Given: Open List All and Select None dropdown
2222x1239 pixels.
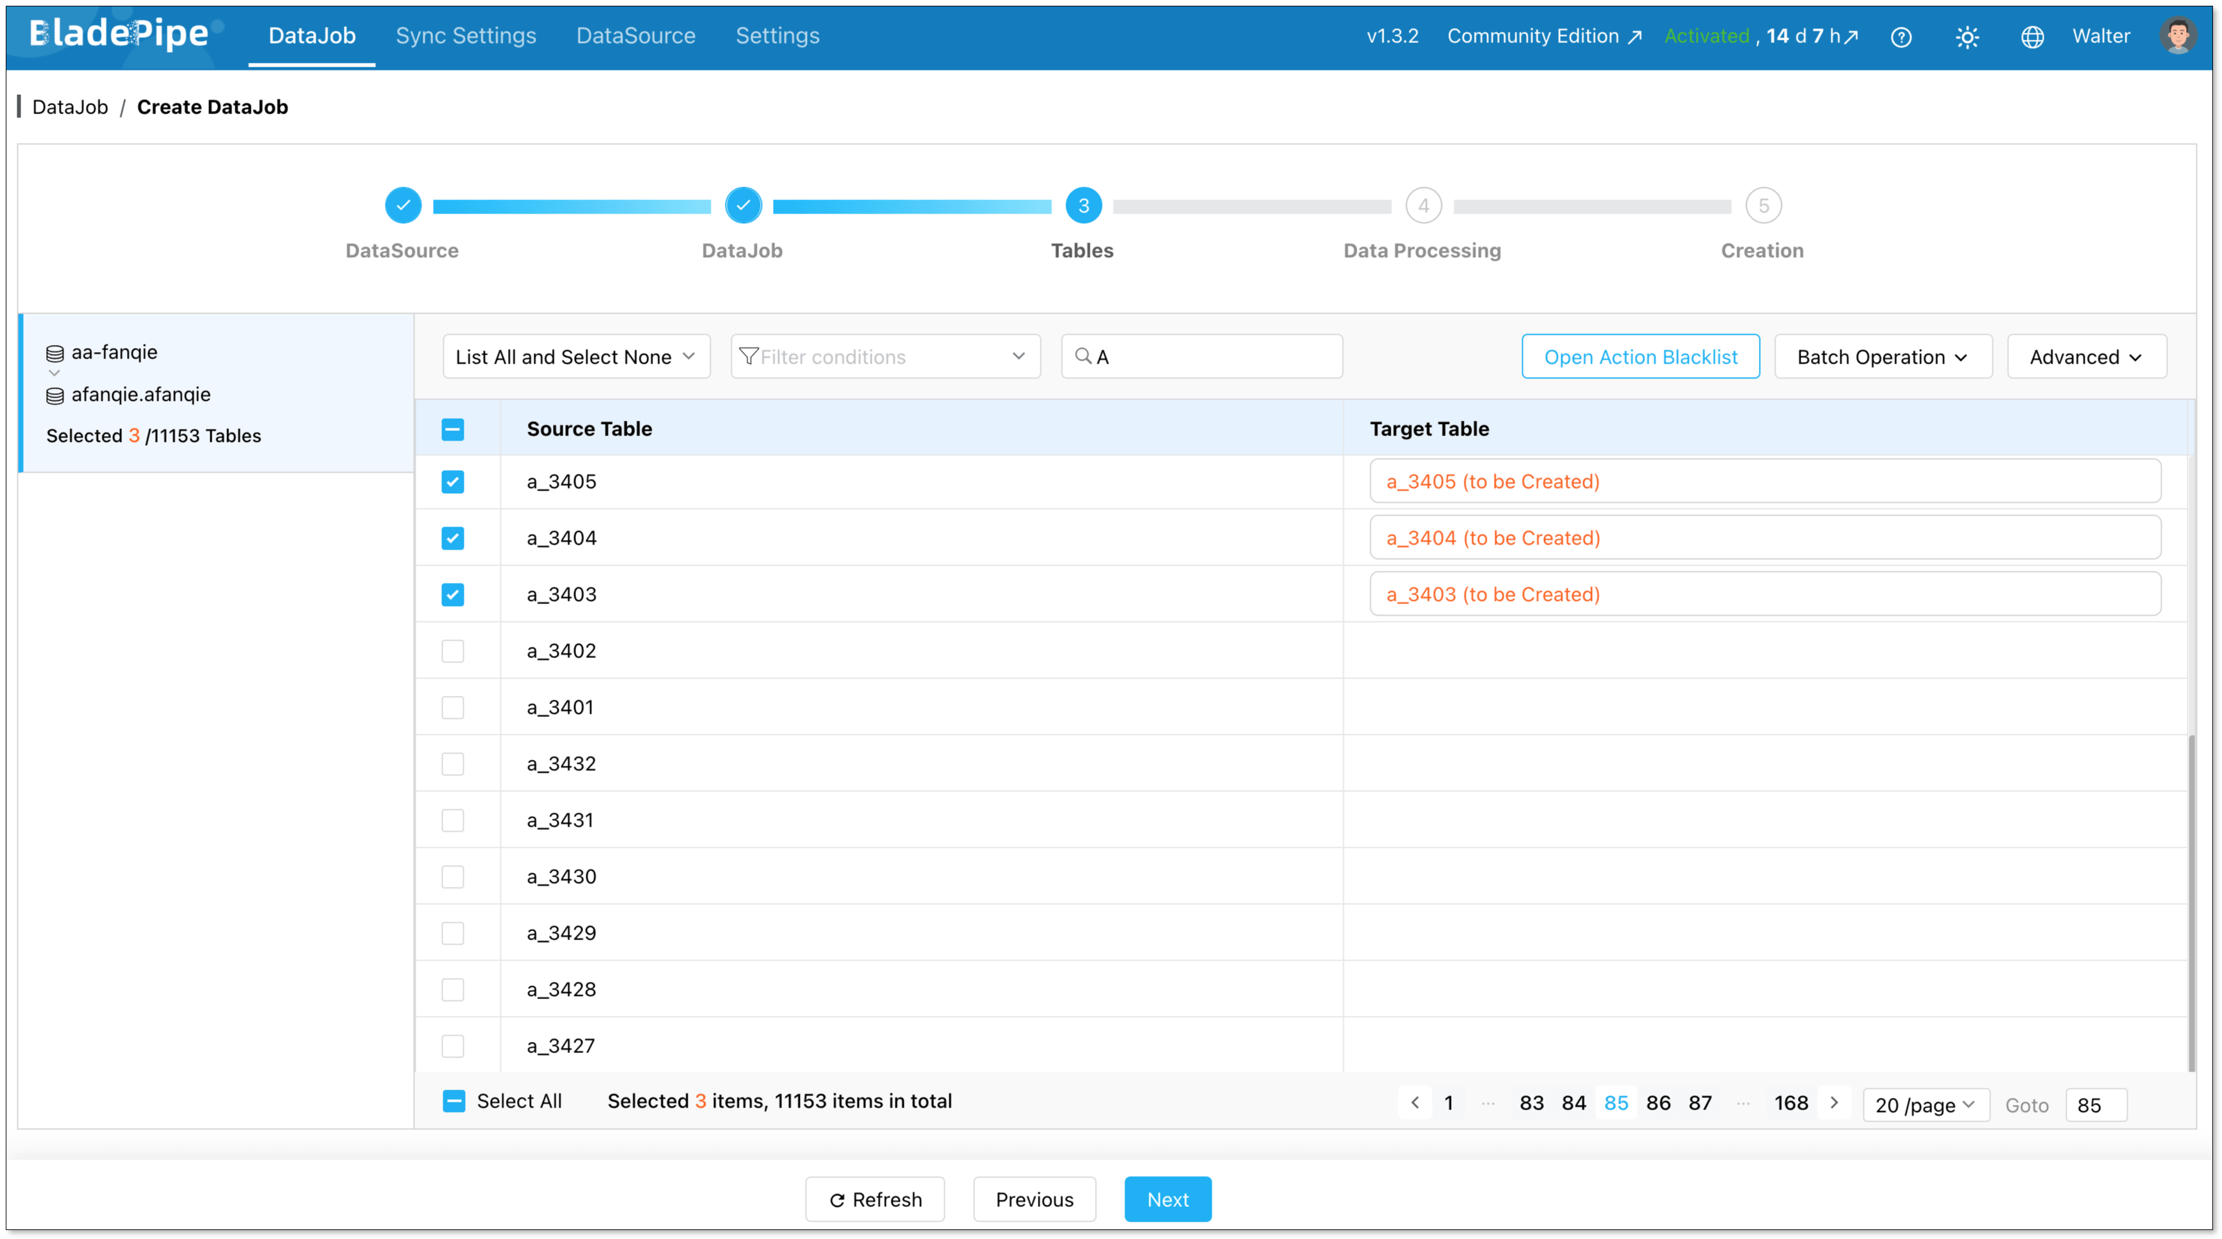Looking at the screenshot, I should coord(575,356).
